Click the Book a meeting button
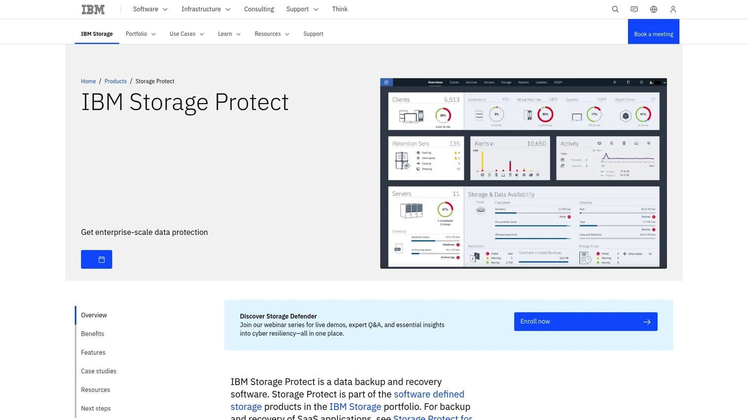 coord(654,32)
